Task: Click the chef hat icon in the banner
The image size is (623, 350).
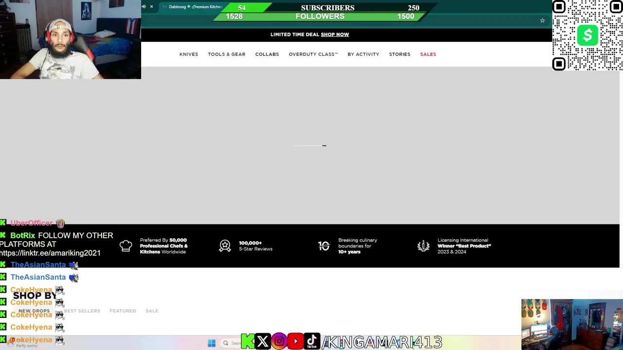Action: point(126,246)
